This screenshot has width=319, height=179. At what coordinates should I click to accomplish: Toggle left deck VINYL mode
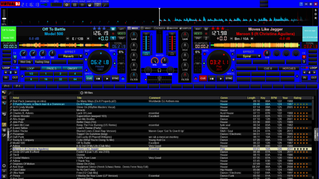click(114, 54)
